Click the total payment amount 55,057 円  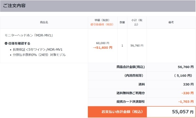(x=183, y=112)
